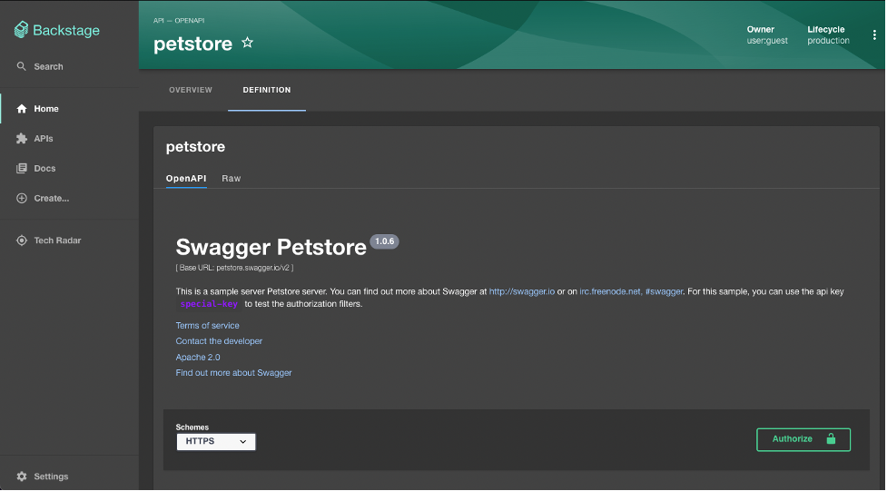Click the Lifecycle label in header
This screenshot has height=491, width=887.
coord(826,29)
